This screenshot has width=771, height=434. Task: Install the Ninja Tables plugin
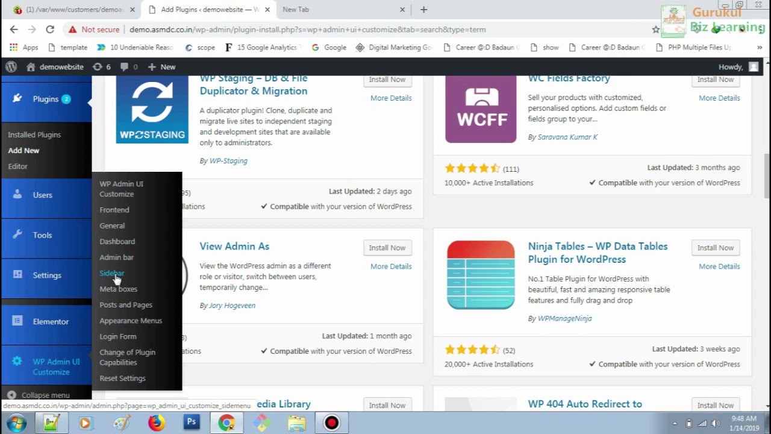(x=715, y=248)
